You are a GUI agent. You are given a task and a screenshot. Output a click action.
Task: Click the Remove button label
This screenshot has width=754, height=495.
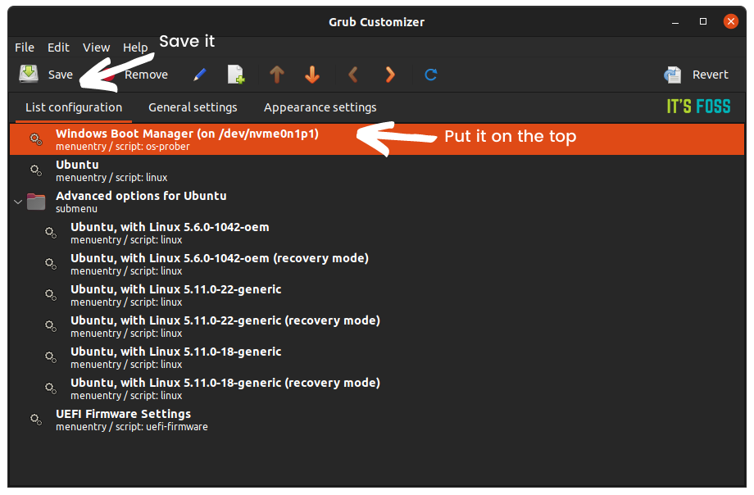coord(146,75)
